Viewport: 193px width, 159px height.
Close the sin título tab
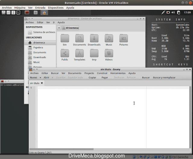[x=42, y=83]
